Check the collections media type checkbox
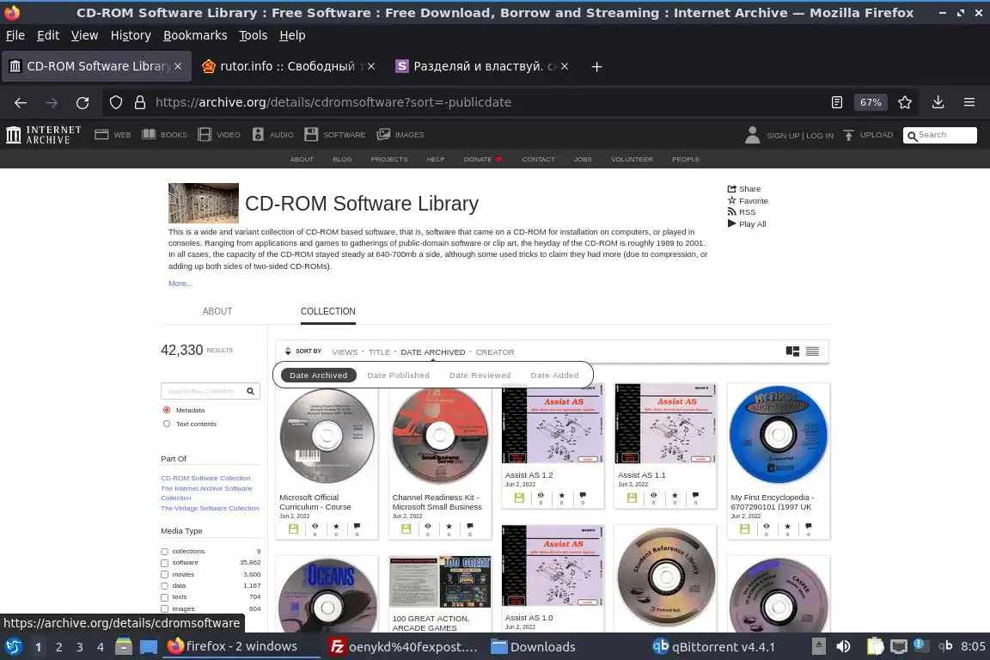Viewport: 990px width, 660px height. (x=164, y=552)
